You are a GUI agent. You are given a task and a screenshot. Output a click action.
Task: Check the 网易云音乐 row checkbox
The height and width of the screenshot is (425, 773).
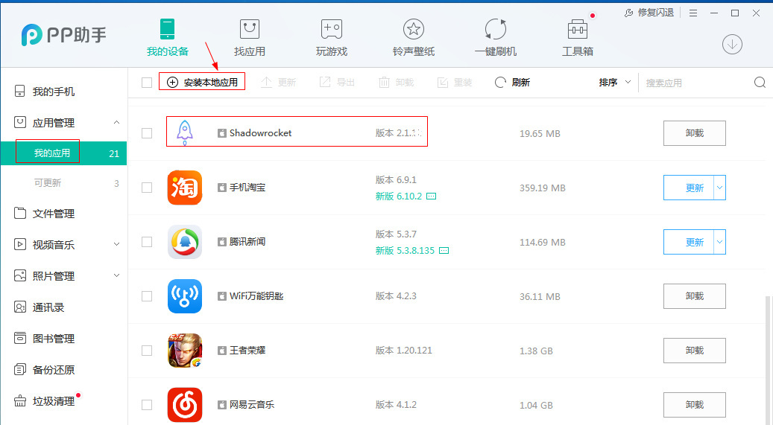[147, 405]
